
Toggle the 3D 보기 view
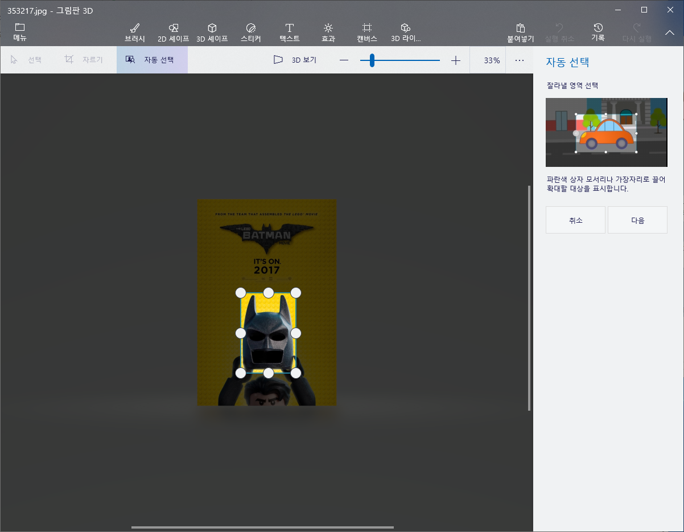295,60
